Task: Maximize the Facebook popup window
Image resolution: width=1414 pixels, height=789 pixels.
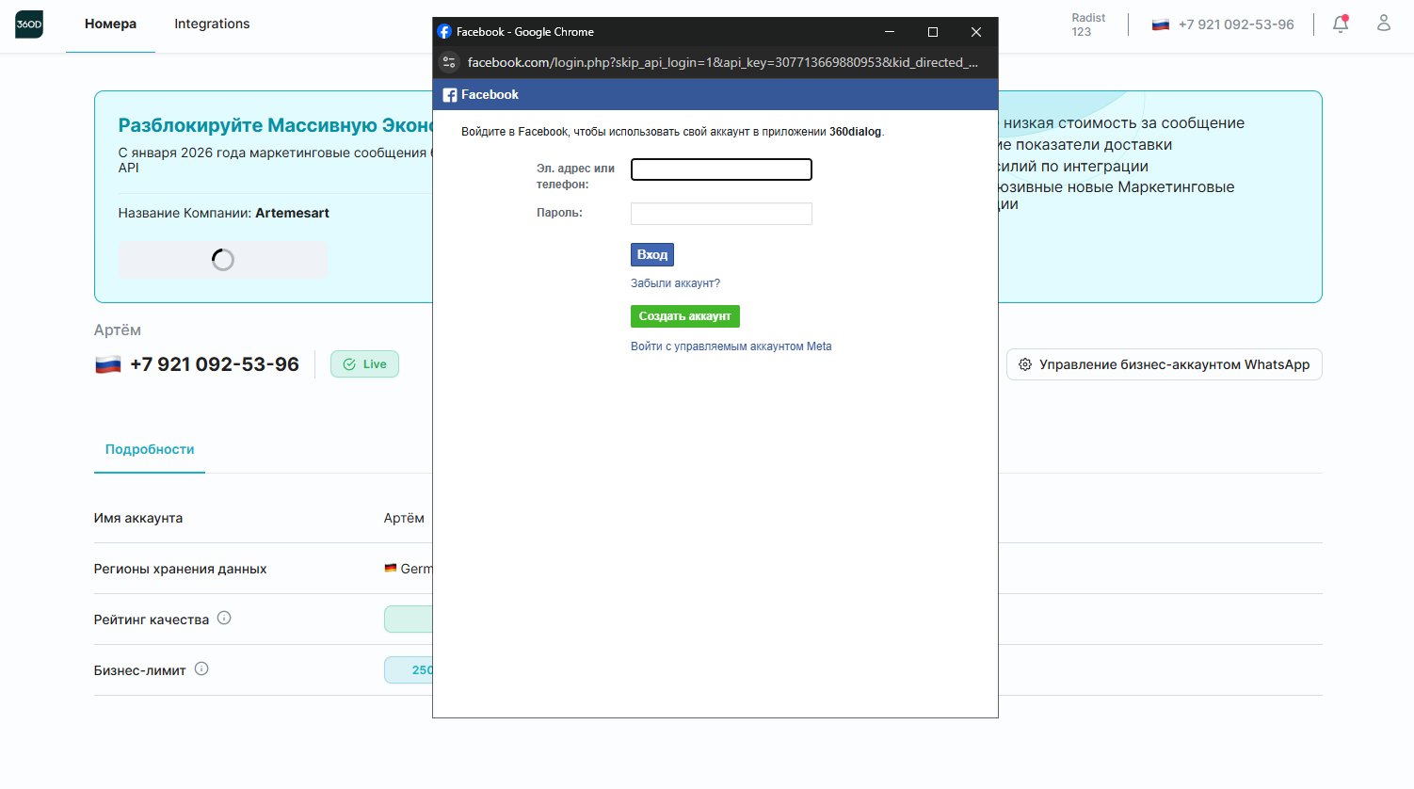Action: coord(933,32)
